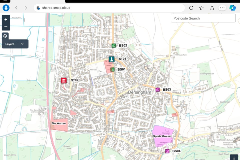The image size is (240, 160).
Task: Click the BS02 marker label text
Action: (123, 45)
